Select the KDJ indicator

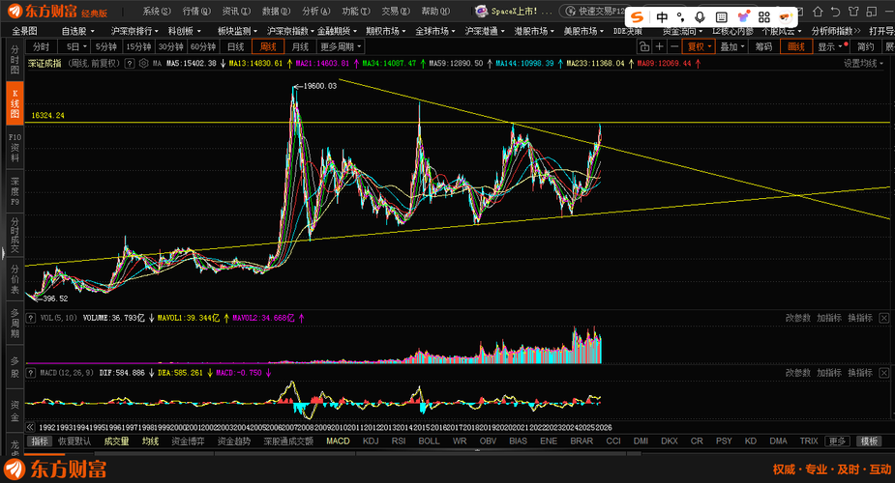[x=371, y=441]
